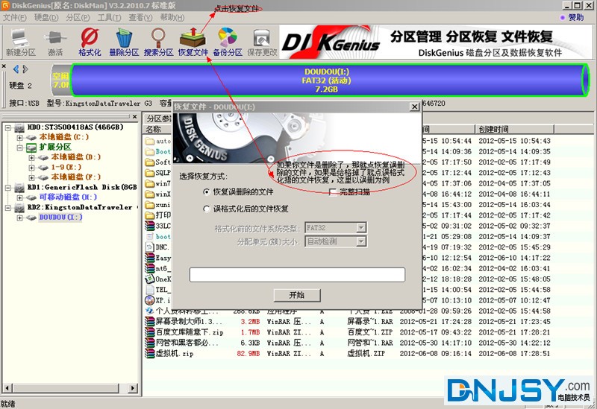The height and width of the screenshot is (409, 597).
Task: Click the 激活 toolbar icon
Action: click(55, 42)
